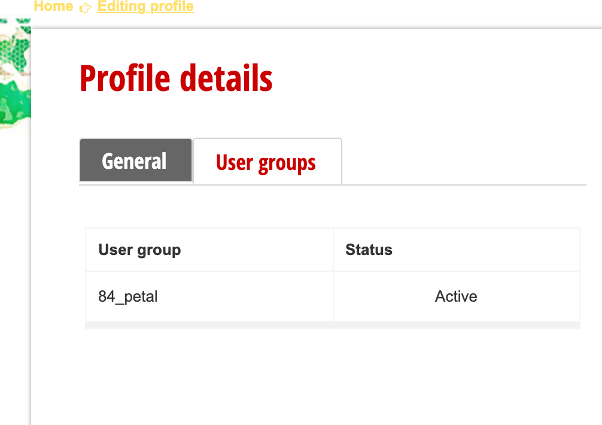Click inside the user groups table area
This screenshot has height=425, width=602.
tap(333, 275)
